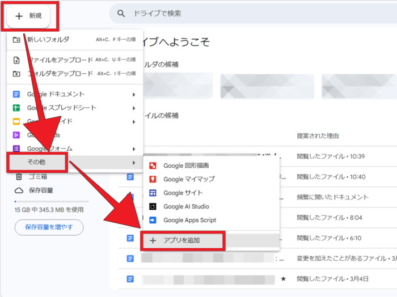Click the 提案された理由 column header
The height and width of the screenshot is (297, 397).
318,136
